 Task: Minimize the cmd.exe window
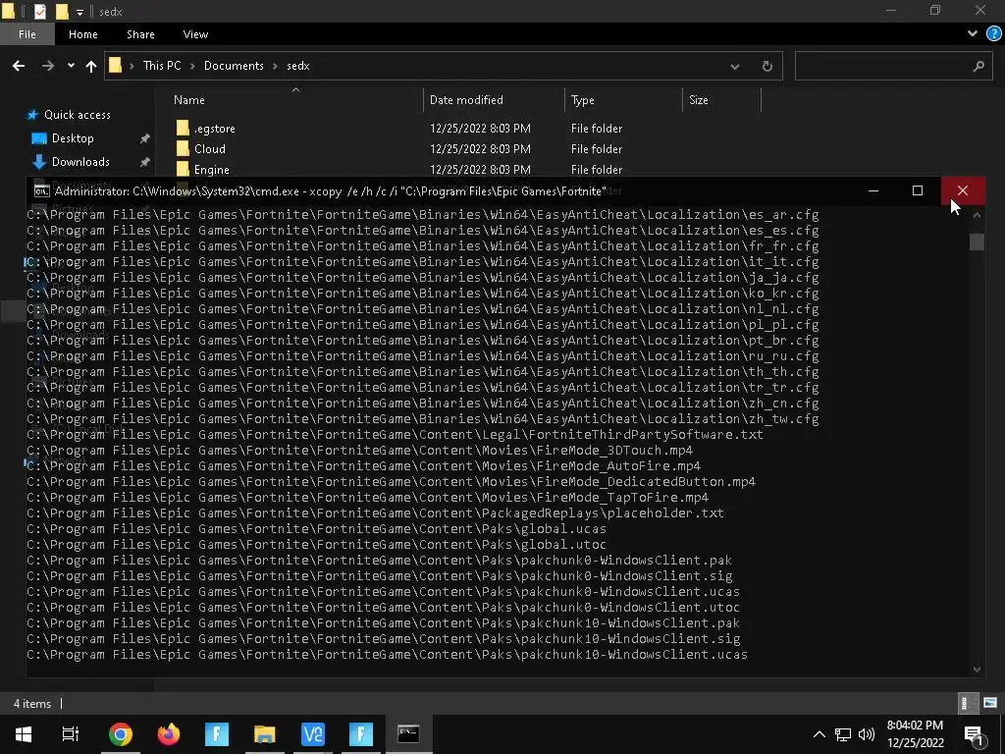pos(873,190)
